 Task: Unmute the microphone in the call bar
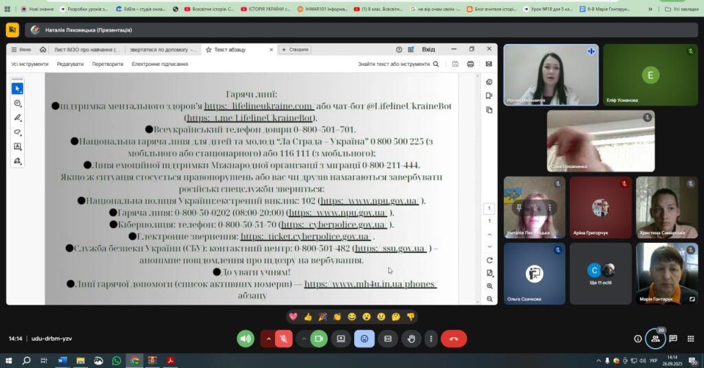point(283,338)
